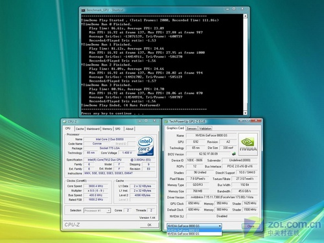Click the Cores count field in CPU-Z
324x243 pixels.
128,210
